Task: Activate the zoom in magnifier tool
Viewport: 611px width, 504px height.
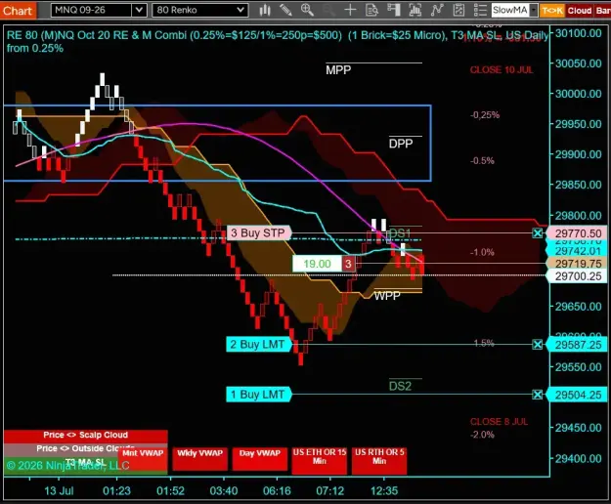Action: [307, 10]
